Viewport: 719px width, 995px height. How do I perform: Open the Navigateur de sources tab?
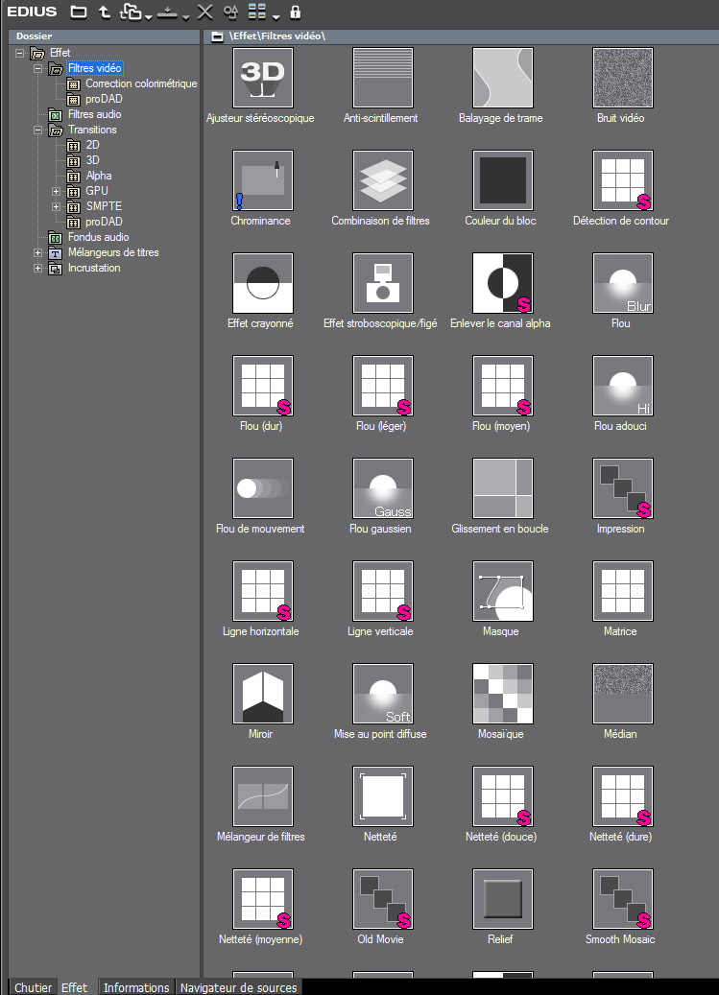point(239,987)
